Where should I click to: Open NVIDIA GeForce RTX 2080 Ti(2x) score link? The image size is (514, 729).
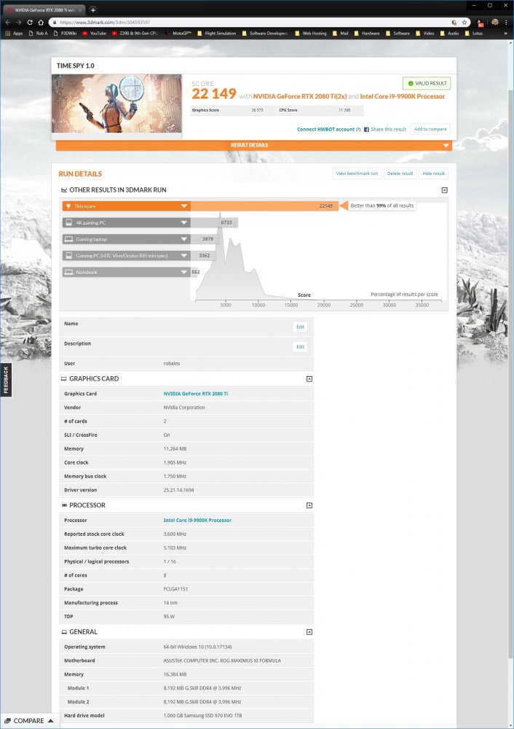[299, 96]
